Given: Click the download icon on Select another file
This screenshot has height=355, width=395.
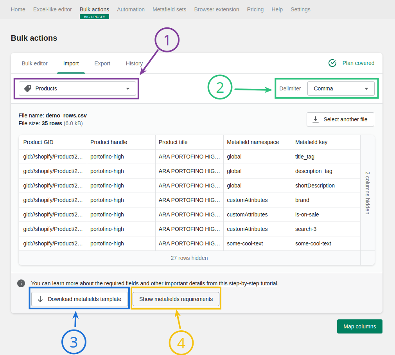Looking at the screenshot, I should [315, 119].
